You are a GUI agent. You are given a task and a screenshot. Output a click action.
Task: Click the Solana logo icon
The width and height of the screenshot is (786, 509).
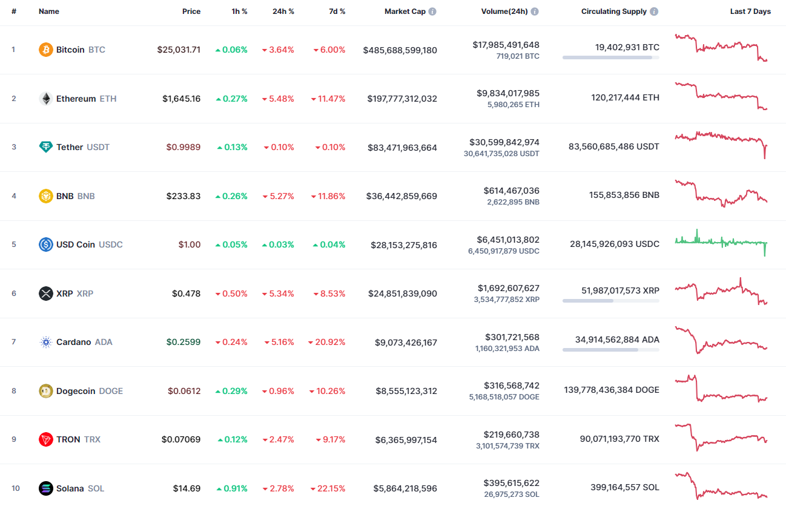45,488
